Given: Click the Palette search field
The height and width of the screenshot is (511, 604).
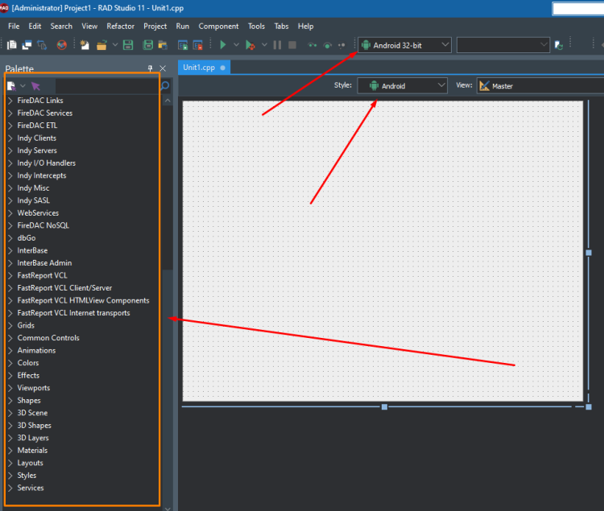Looking at the screenshot, I should [x=107, y=86].
